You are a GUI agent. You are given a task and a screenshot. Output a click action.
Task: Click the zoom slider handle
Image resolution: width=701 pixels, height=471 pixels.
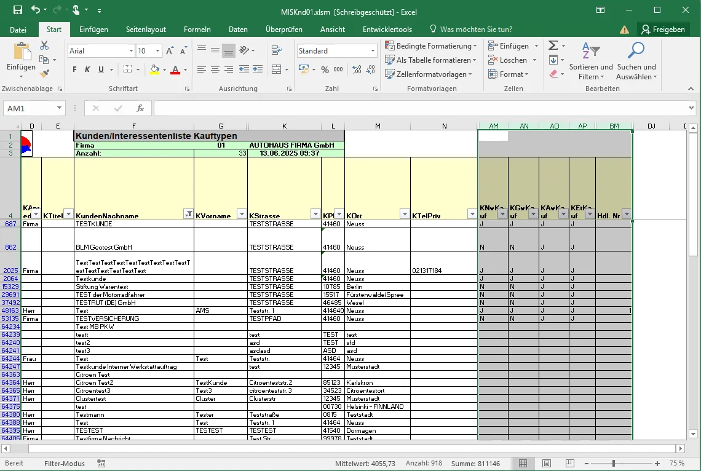pos(614,464)
